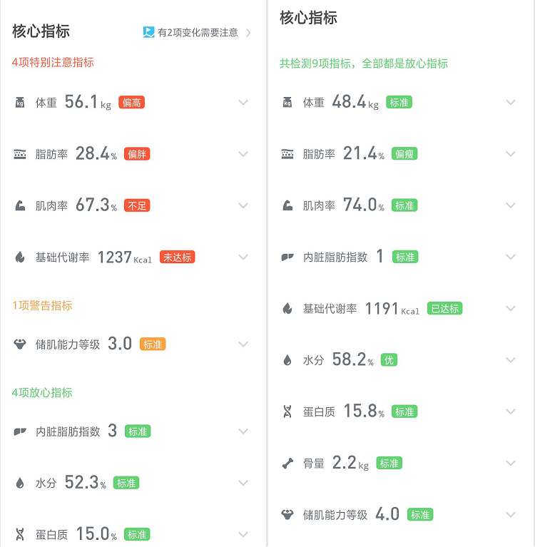Viewport: 535px width, 547px height.
Task: Click the blue notice icon near 有2项变化需要注意
Action: pos(148,32)
